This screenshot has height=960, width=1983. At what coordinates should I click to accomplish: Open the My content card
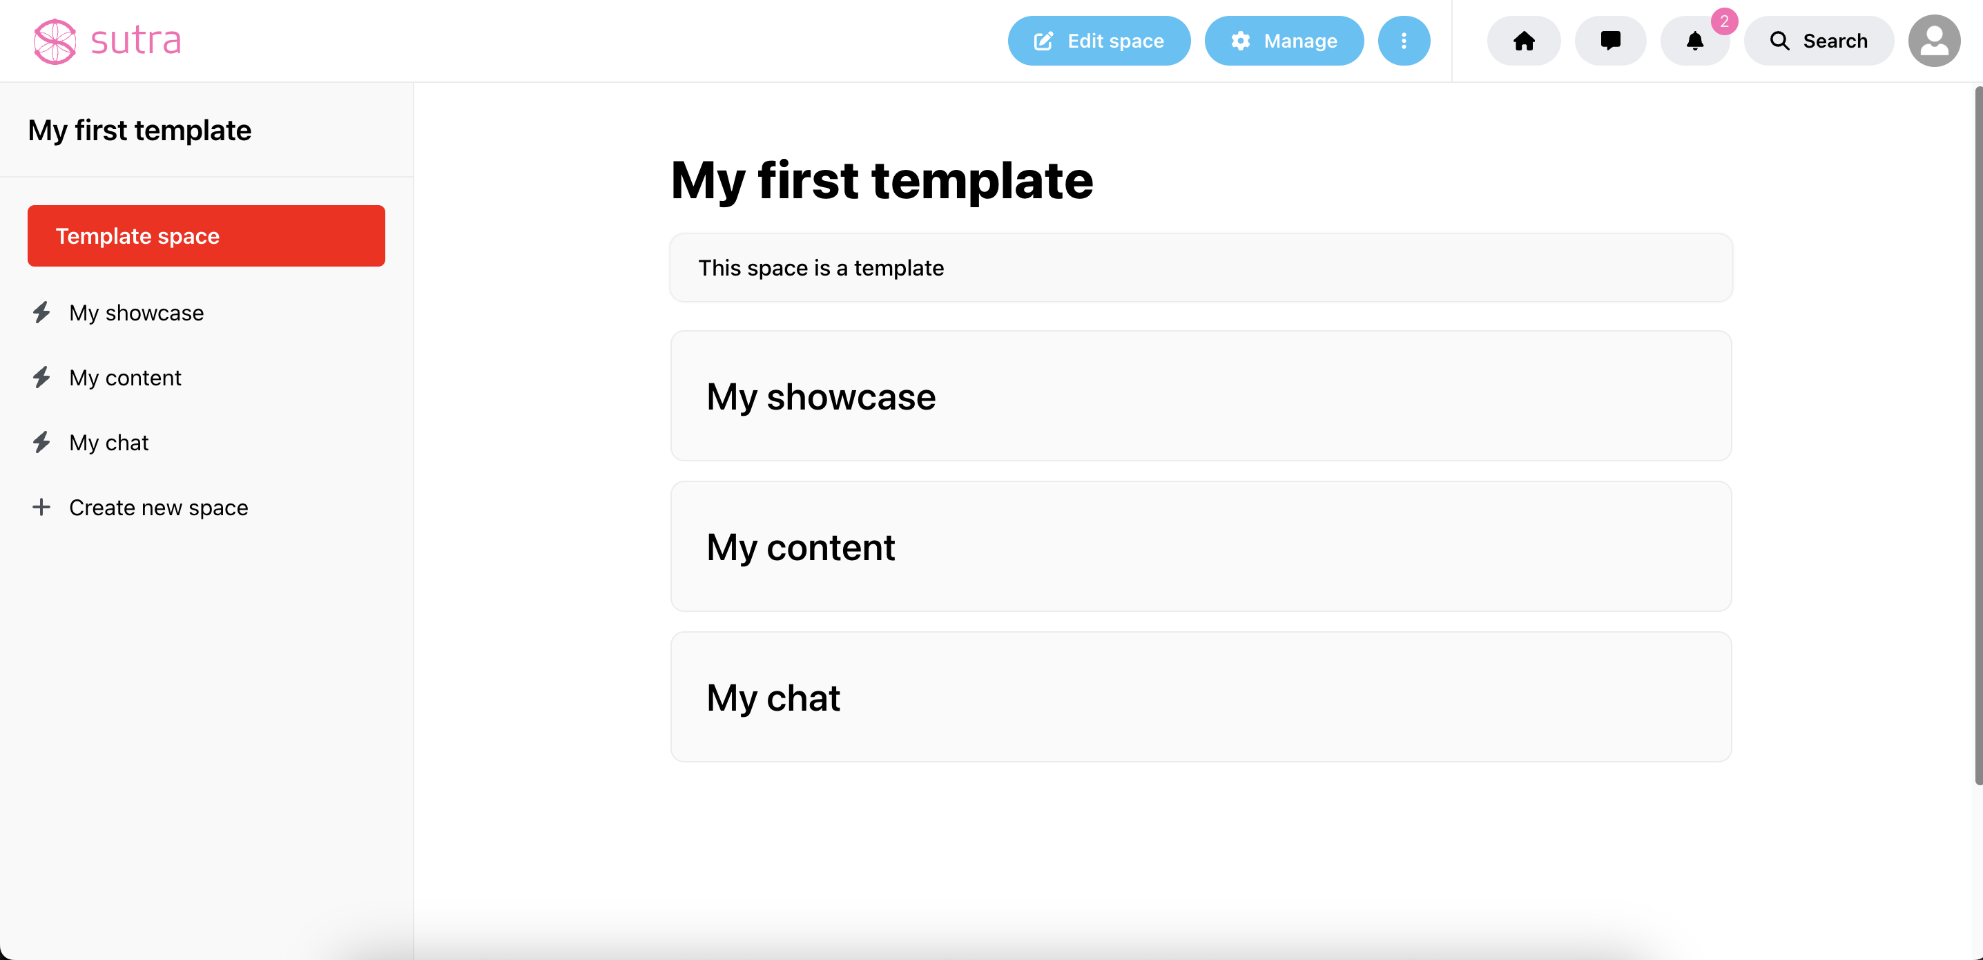tap(1201, 546)
